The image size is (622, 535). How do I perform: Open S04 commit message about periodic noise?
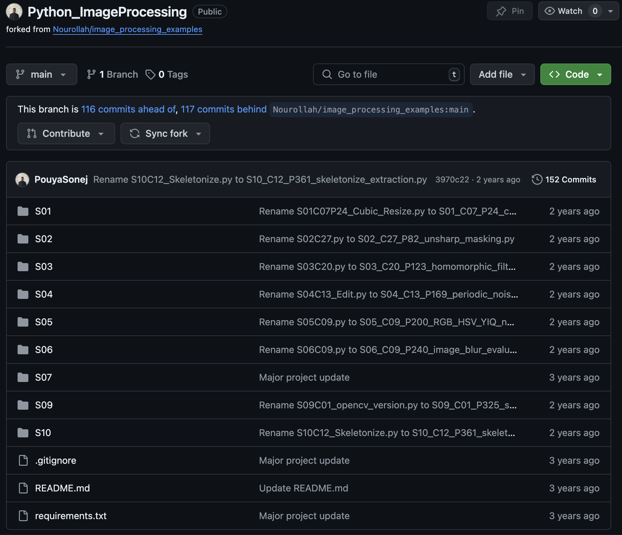click(x=388, y=294)
